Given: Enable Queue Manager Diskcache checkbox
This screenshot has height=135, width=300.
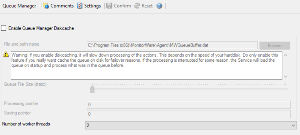Looking at the screenshot, I should coord(4,28).
